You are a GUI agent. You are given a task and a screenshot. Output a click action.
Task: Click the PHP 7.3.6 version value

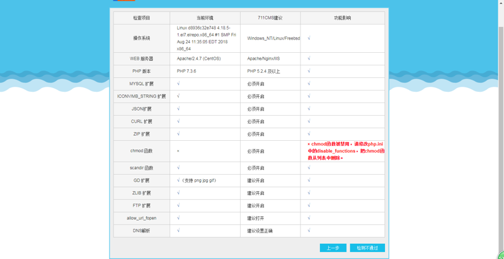pos(186,71)
